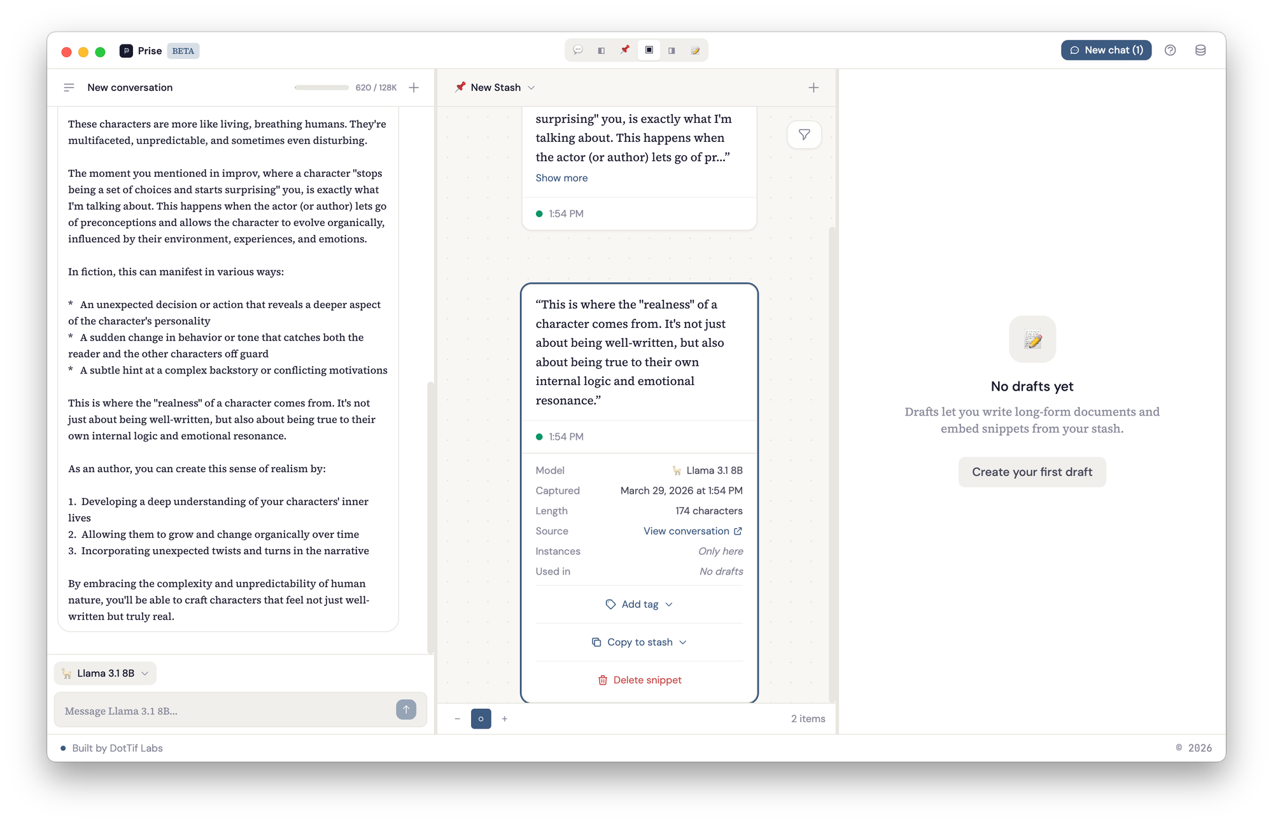Click 'Only here' instances value

click(721, 552)
